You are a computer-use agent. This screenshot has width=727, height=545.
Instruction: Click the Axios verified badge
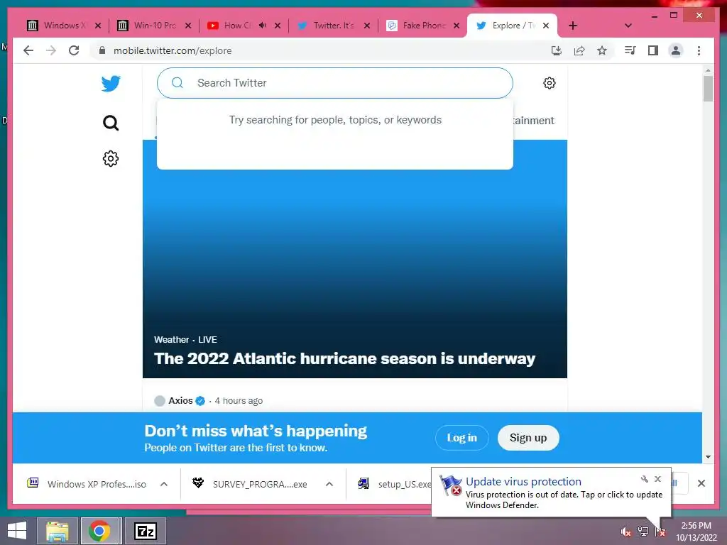[x=200, y=401]
